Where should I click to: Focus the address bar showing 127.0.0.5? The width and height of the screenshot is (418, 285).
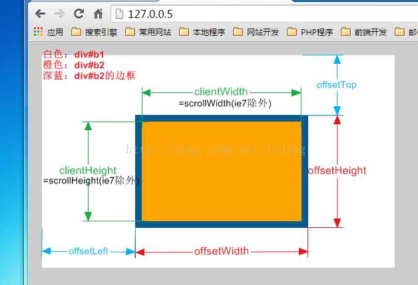[264, 14]
